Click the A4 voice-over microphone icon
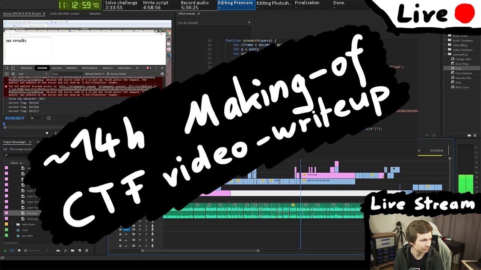Viewport: 481px width, 270px height. 152,229
